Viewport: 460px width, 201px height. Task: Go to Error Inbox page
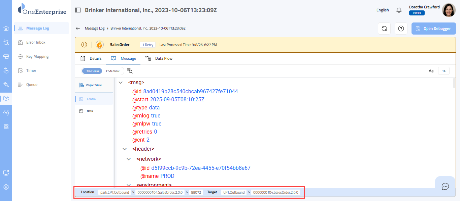[x=36, y=42]
